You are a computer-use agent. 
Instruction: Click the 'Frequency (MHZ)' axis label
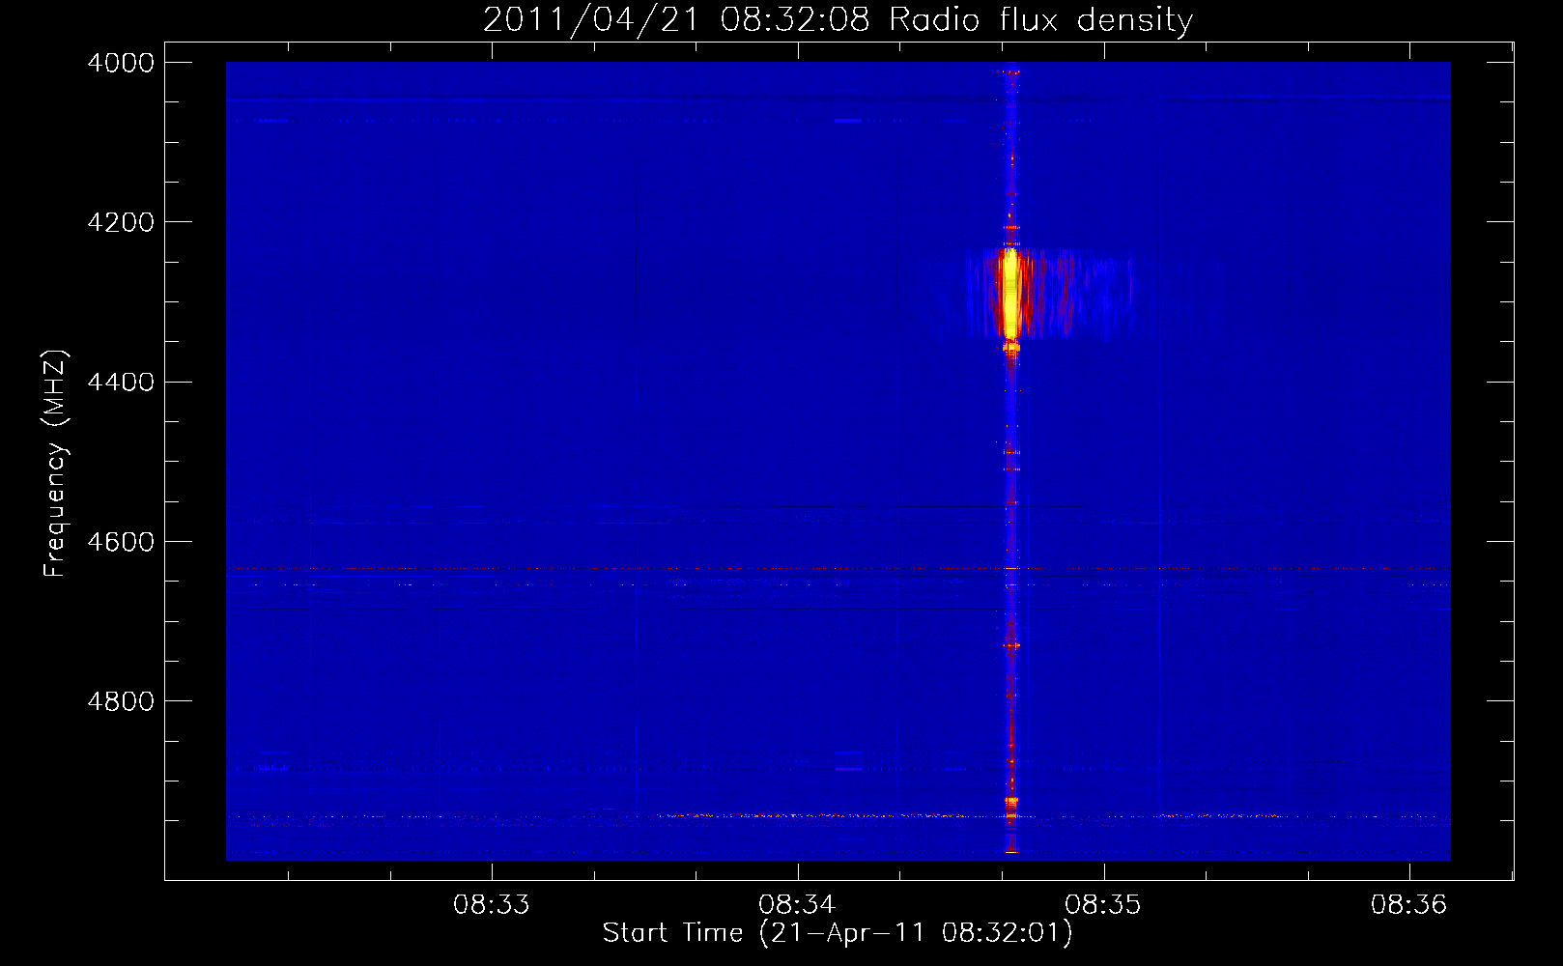[x=54, y=464]
